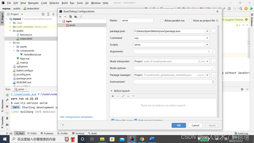Rerun the serve process in Run panel

(7, 95)
